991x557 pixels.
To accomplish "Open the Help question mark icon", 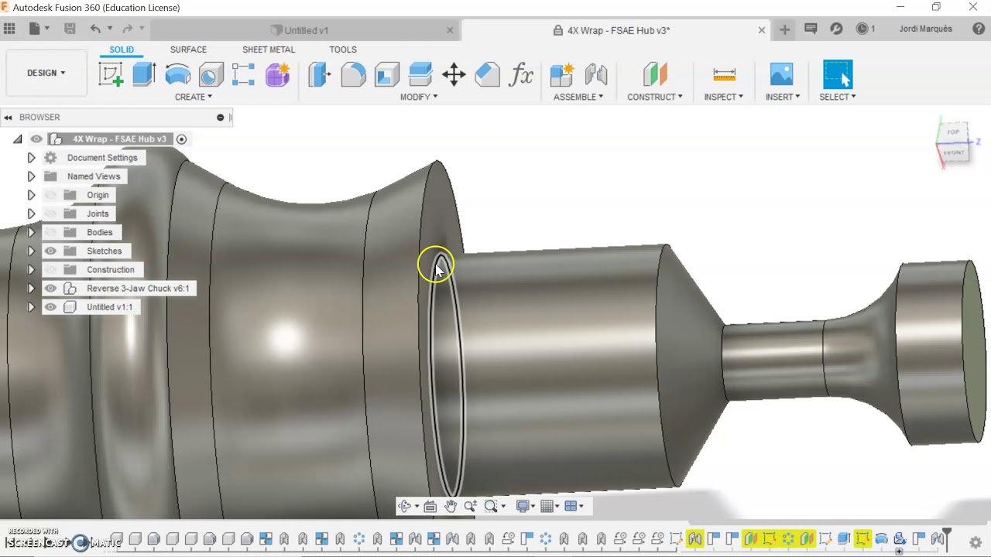I will (979, 29).
